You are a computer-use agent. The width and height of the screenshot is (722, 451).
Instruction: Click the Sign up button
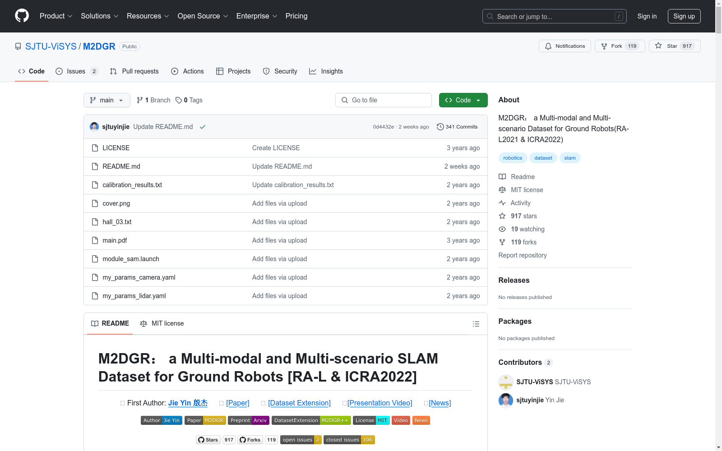click(x=684, y=16)
